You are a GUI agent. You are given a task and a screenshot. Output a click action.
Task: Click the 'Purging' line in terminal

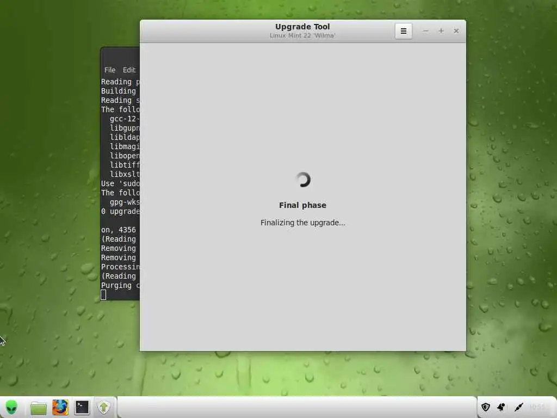coord(120,285)
